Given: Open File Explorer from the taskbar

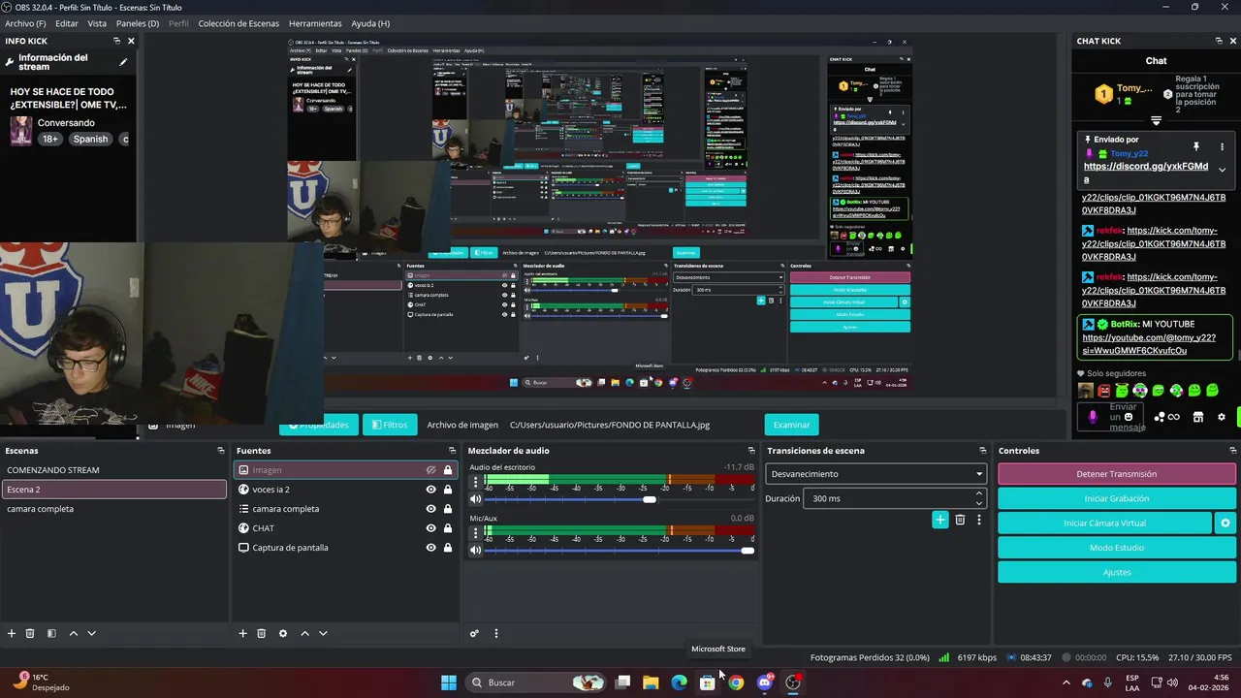Looking at the screenshot, I should pyautogui.click(x=651, y=682).
